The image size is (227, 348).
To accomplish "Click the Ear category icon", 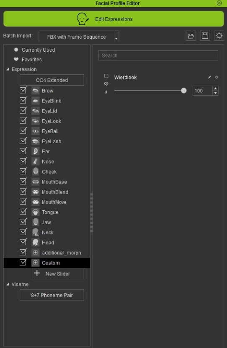I will pos(36,152).
